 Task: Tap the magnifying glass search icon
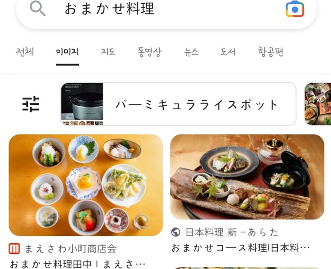pos(37,8)
